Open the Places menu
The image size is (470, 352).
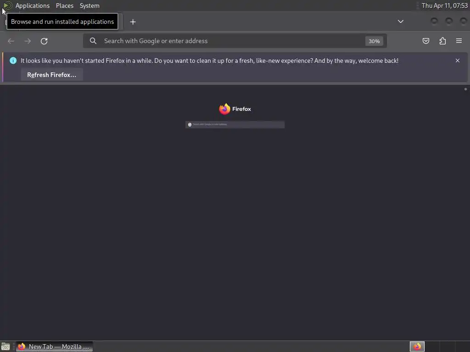tap(65, 5)
